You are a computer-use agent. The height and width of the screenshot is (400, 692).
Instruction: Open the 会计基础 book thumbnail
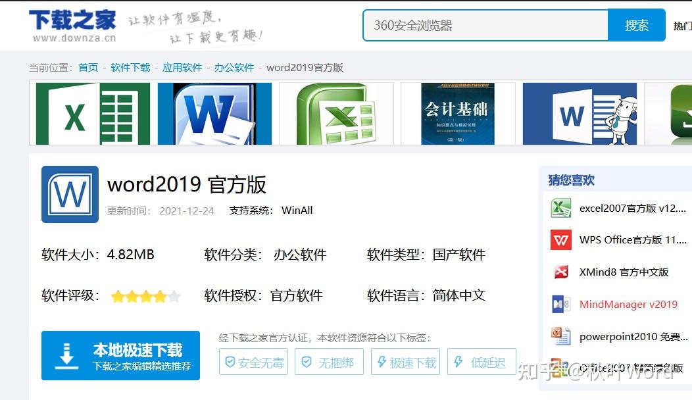(458, 113)
